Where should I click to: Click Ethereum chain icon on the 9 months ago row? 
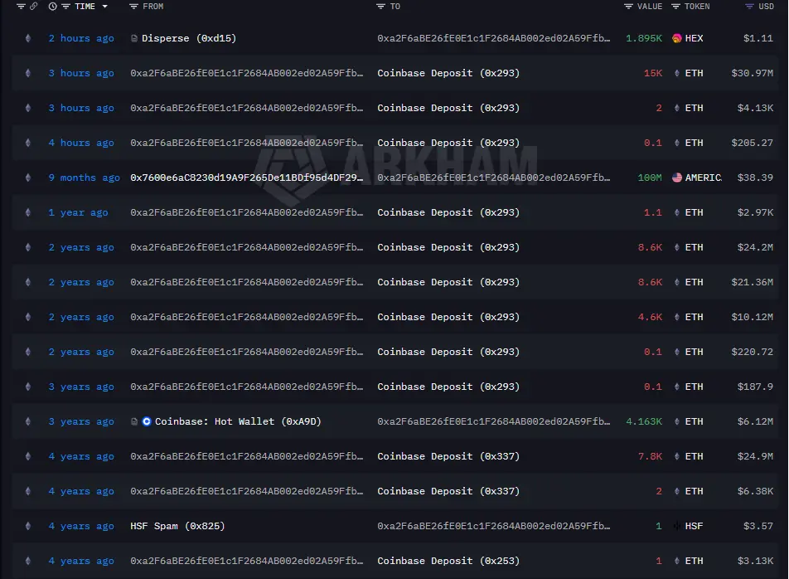(x=28, y=178)
